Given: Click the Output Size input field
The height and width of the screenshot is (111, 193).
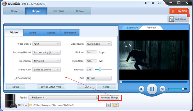Looking at the screenshot, I should [x=91, y=61].
